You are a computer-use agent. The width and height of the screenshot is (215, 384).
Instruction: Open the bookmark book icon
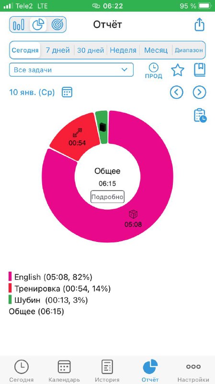(200, 70)
